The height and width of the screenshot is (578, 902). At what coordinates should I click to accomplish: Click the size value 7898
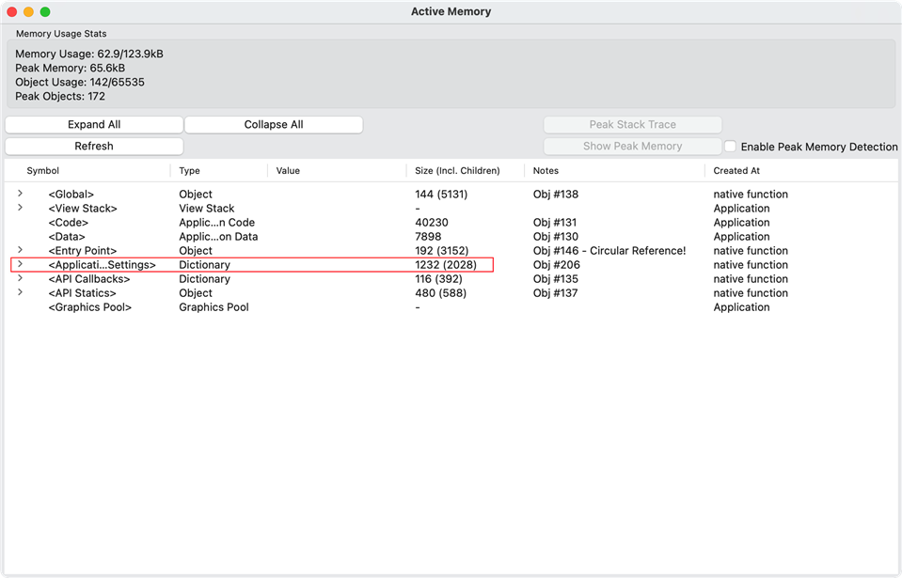click(x=428, y=237)
